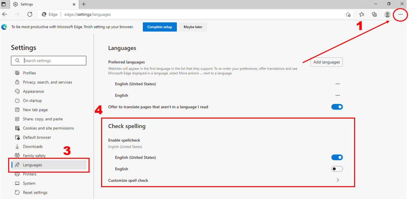Toggle Offer to translate pages switch
Screen dimensions: 409x199
tap(337, 107)
